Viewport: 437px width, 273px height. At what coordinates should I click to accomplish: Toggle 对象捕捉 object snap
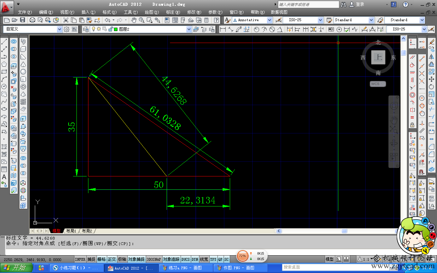click(137, 259)
